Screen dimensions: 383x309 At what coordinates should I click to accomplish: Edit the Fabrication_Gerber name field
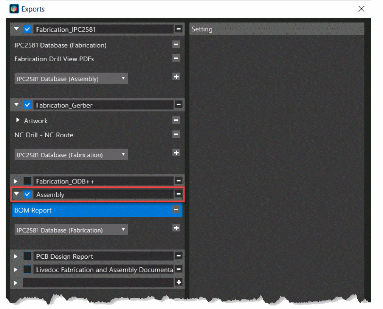[x=104, y=105]
